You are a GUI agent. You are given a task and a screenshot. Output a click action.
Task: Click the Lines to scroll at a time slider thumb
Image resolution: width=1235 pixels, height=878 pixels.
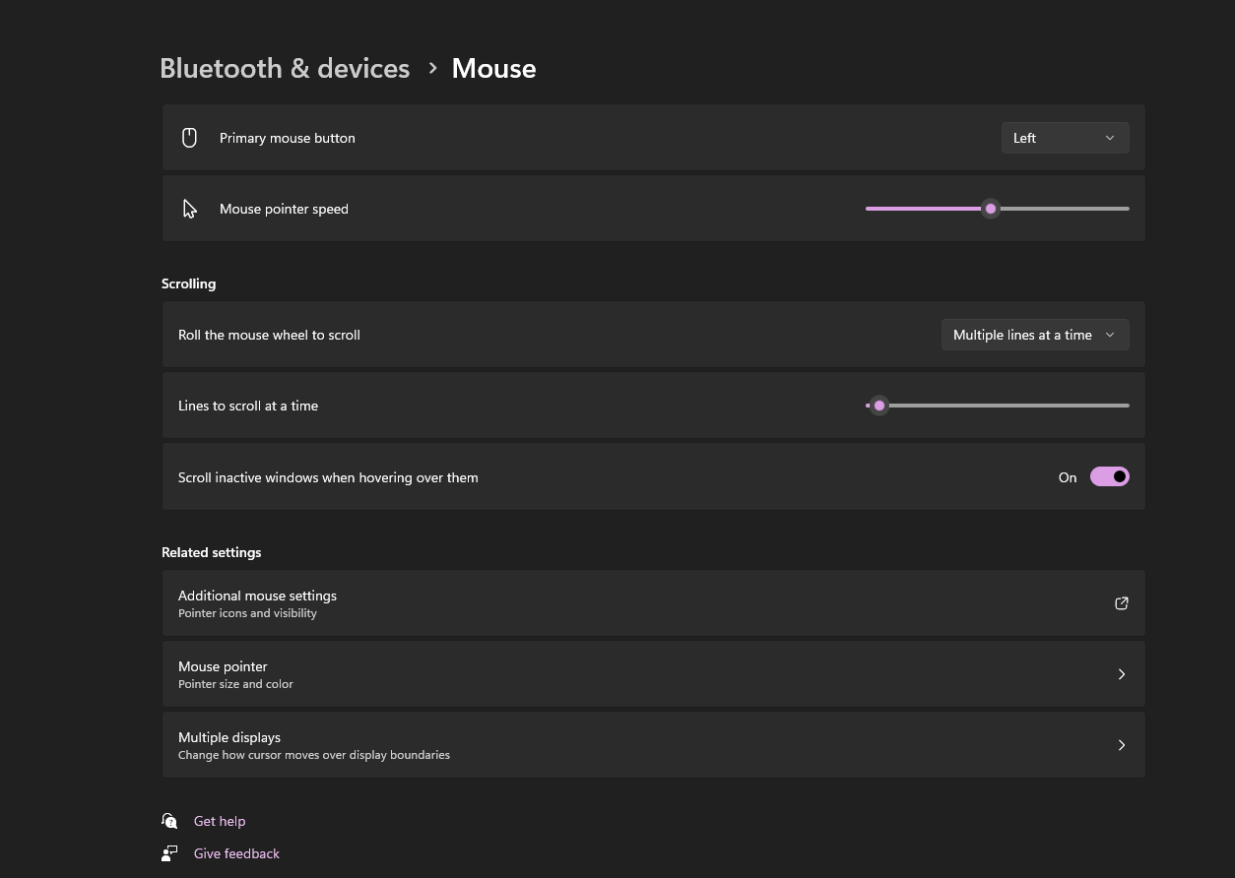click(x=879, y=406)
